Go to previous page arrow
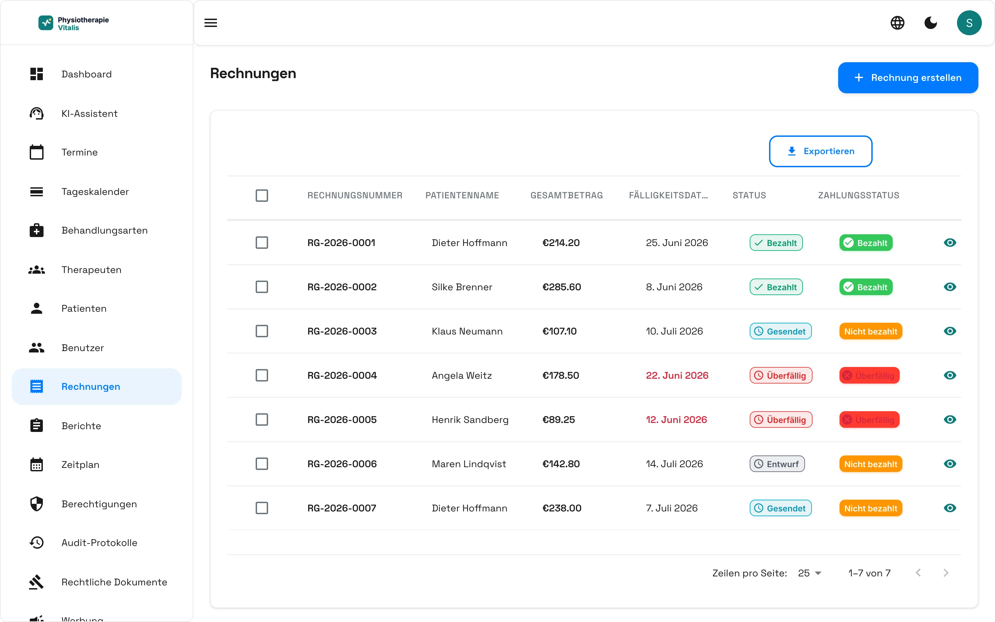The height and width of the screenshot is (622, 995). coord(918,573)
